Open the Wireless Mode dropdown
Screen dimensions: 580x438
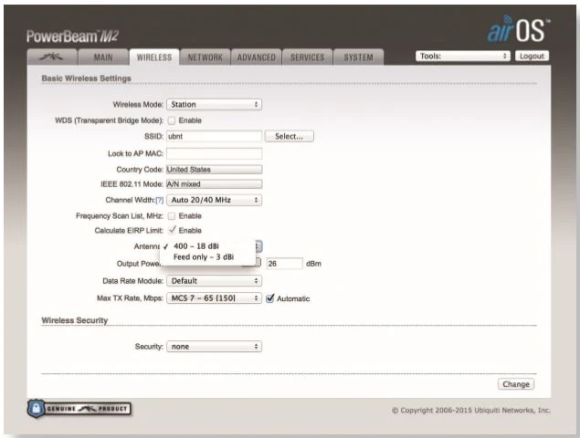coord(214,105)
